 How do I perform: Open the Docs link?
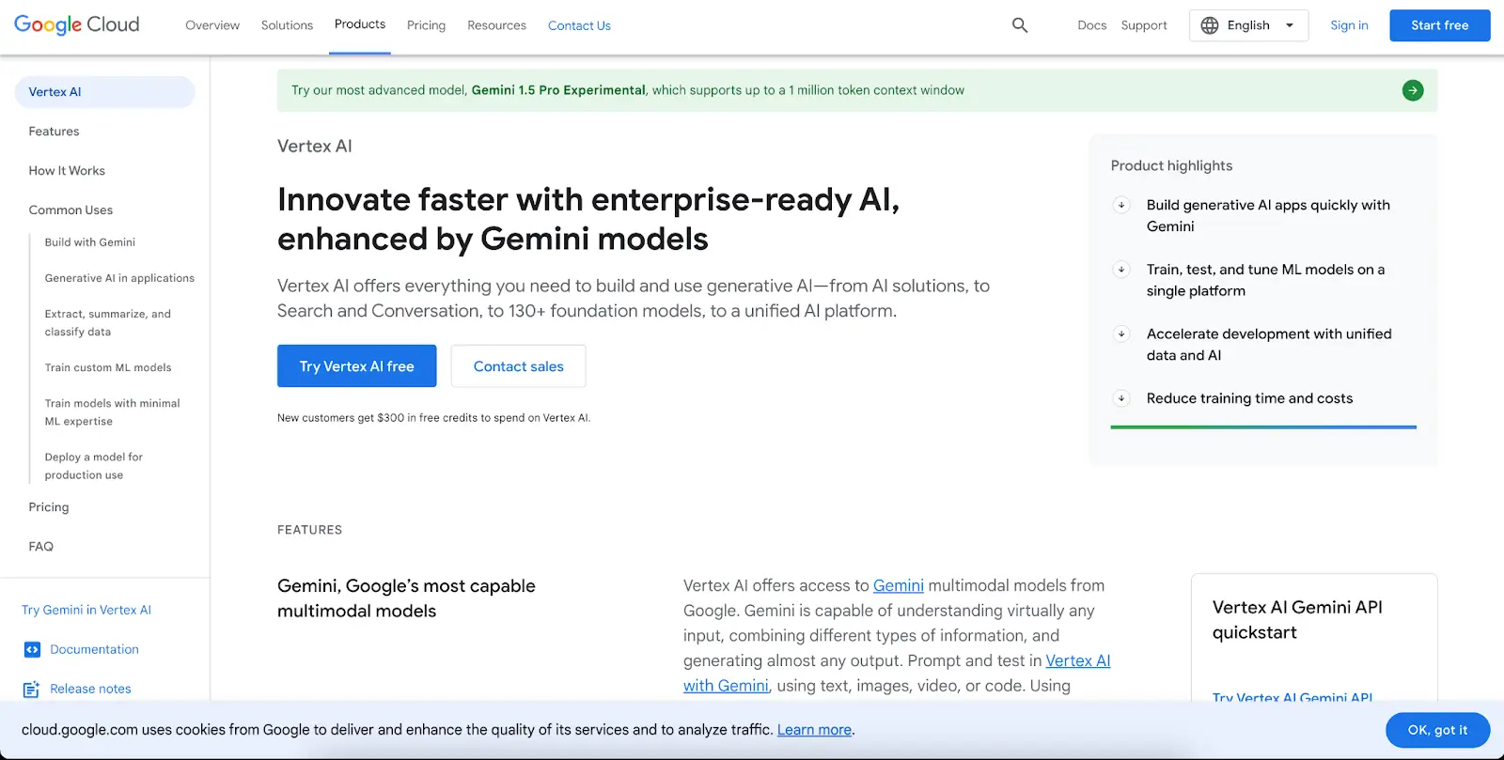[1091, 25]
